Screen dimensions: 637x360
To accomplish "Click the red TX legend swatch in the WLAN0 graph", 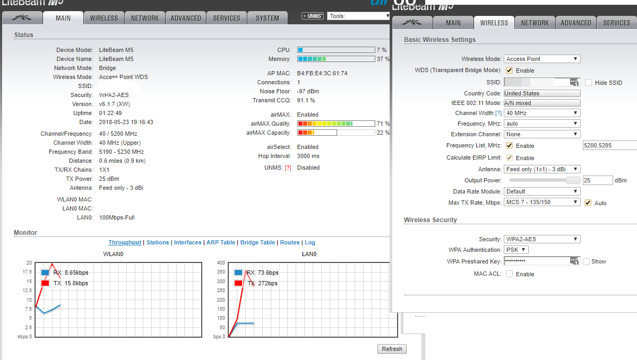I will coord(45,283).
